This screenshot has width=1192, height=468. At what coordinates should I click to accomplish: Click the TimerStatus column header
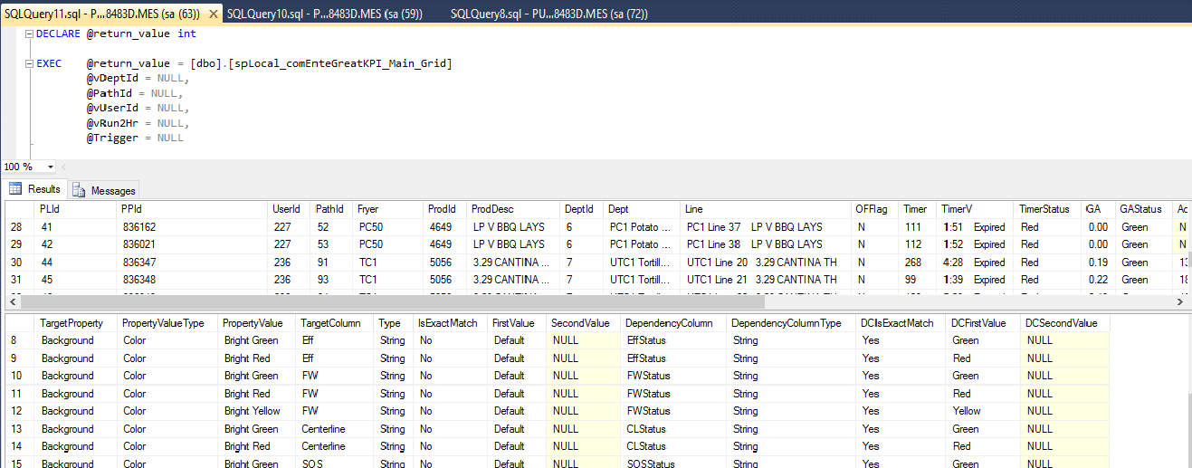(x=1047, y=209)
